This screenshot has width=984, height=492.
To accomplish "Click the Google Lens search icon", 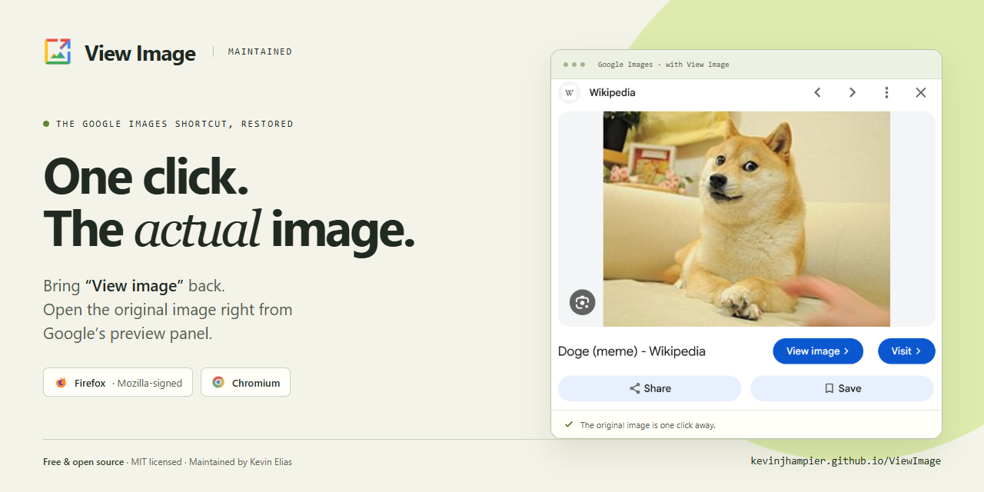I will click(x=583, y=302).
